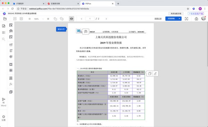Screen dimensions: 208x127
Task: Click the 批量反馈 link
Action: tap(158, 19)
